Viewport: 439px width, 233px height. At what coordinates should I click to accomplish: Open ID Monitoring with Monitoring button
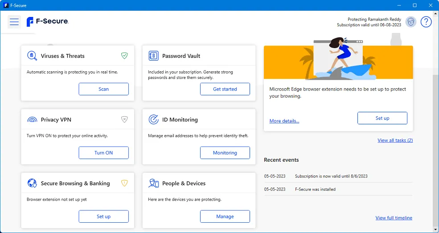pos(225,153)
